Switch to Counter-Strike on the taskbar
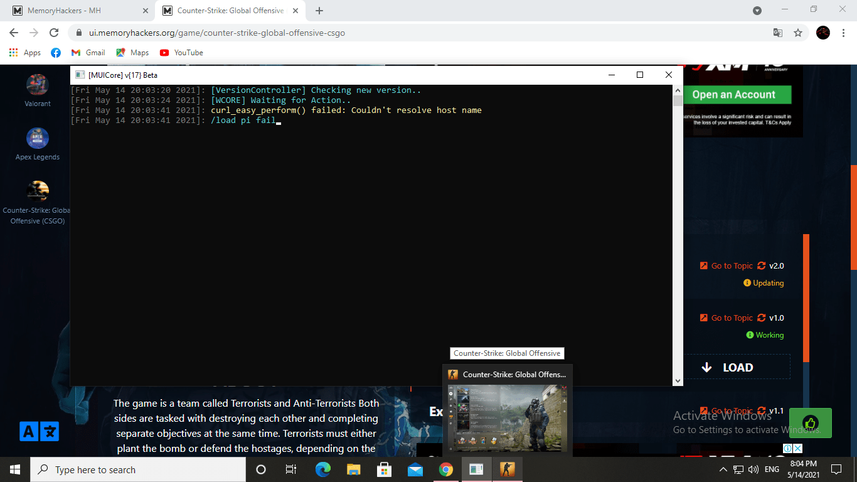 (508, 469)
